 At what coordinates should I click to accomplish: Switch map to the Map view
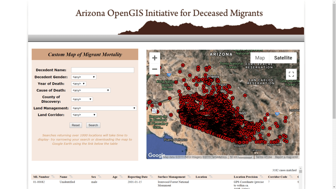tap(260, 58)
